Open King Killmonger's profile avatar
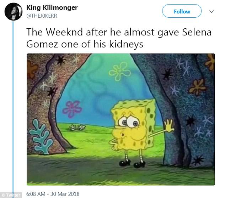The width and height of the screenshot is (225, 198). pos(14,11)
